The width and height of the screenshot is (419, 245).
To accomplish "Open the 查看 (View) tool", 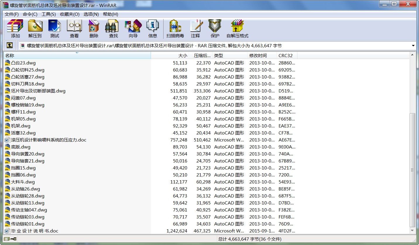I will (74, 29).
